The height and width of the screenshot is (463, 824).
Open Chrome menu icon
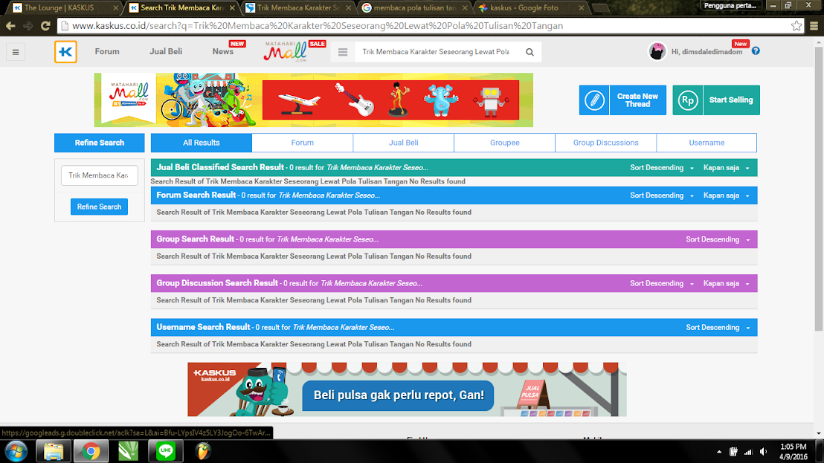[x=814, y=26]
